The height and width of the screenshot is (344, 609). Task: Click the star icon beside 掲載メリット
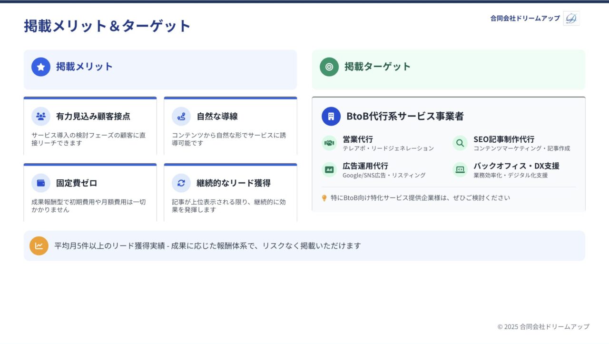pyautogui.click(x=41, y=67)
